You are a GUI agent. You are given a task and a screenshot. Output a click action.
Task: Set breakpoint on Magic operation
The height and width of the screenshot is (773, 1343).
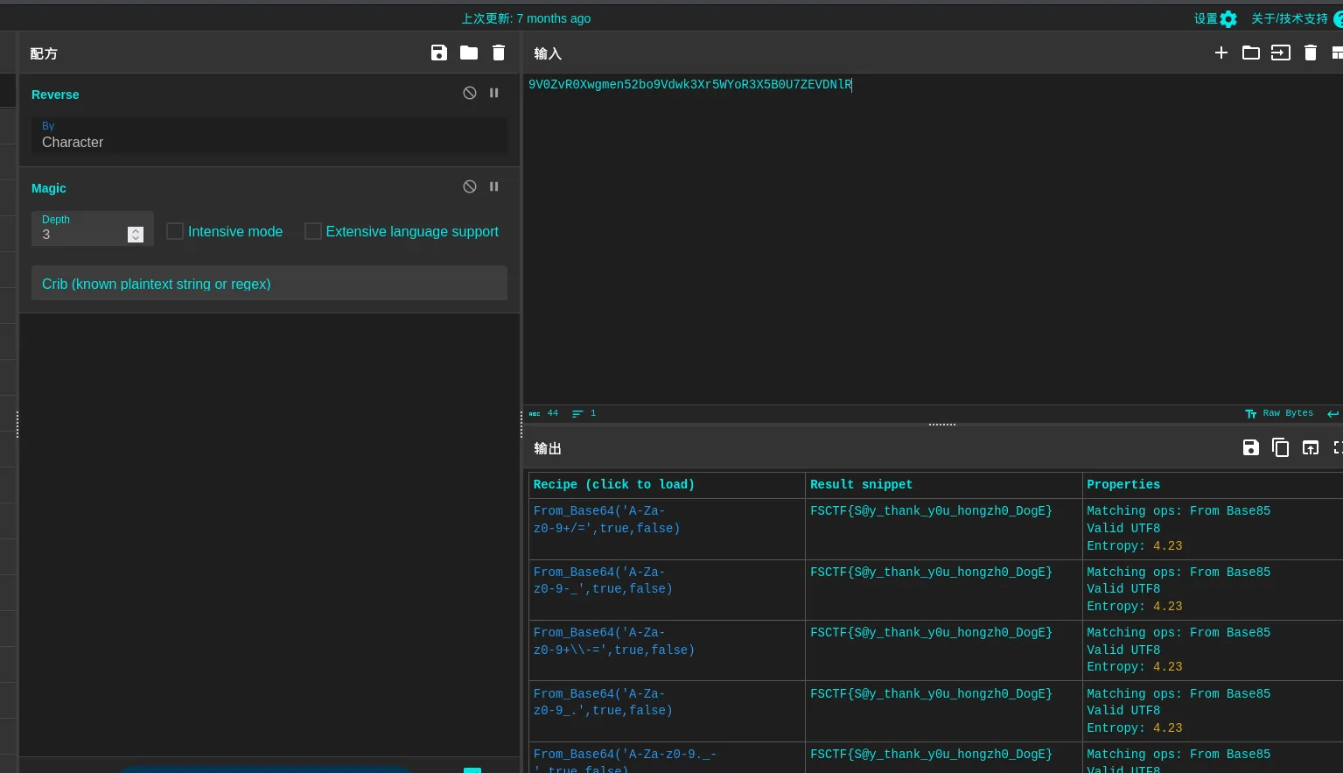(x=494, y=186)
